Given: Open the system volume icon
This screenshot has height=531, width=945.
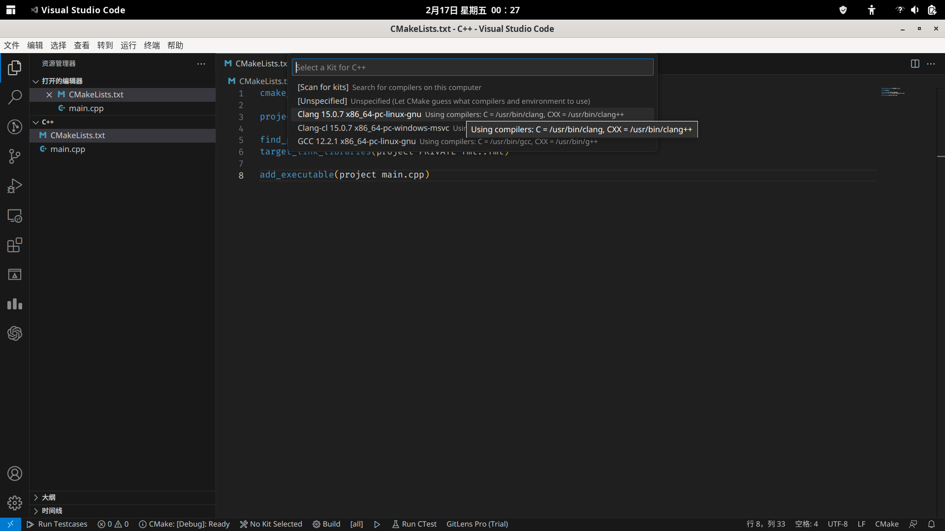Looking at the screenshot, I should pos(915,10).
